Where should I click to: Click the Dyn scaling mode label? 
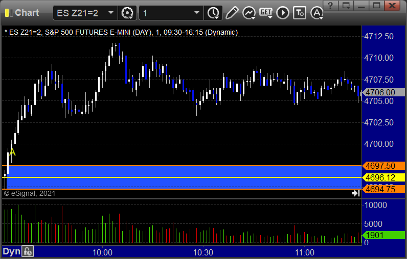[11, 251]
